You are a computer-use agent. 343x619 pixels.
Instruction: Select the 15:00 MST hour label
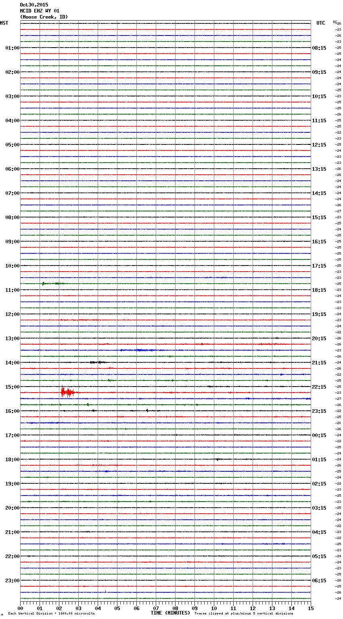pyautogui.click(x=13, y=387)
